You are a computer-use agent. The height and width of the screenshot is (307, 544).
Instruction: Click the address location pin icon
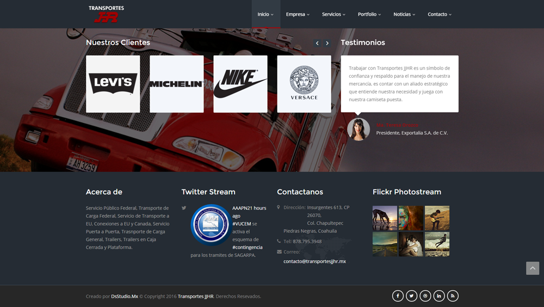point(278,207)
